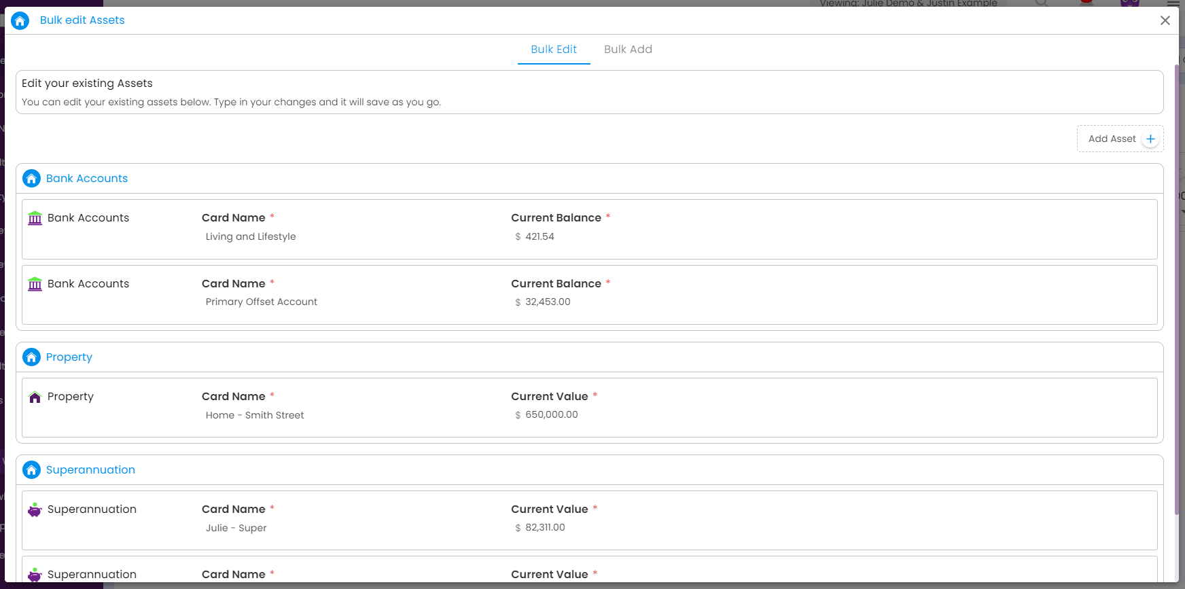This screenshot has height=589, width=1185.
Task: Click the Property section home icon
Action: pos(31,357)
